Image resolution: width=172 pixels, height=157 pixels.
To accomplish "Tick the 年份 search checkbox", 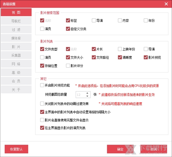I will click(x=146, y=21).
